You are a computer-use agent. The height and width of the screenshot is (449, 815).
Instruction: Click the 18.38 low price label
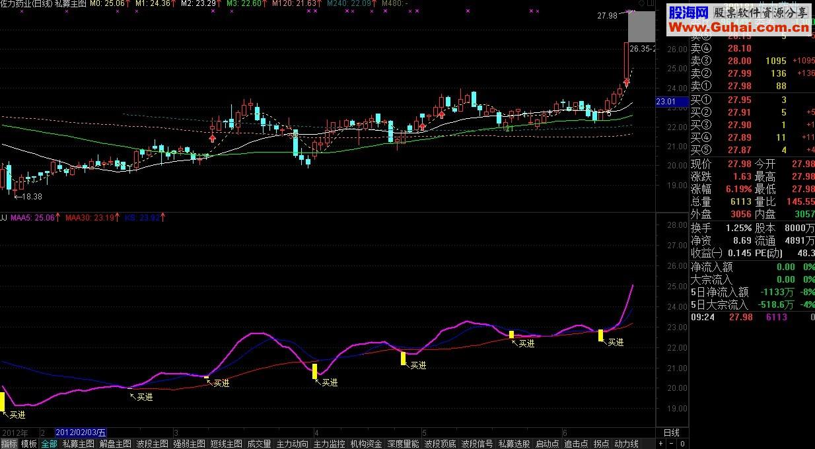pyautogui.click(x=28, y=197)
